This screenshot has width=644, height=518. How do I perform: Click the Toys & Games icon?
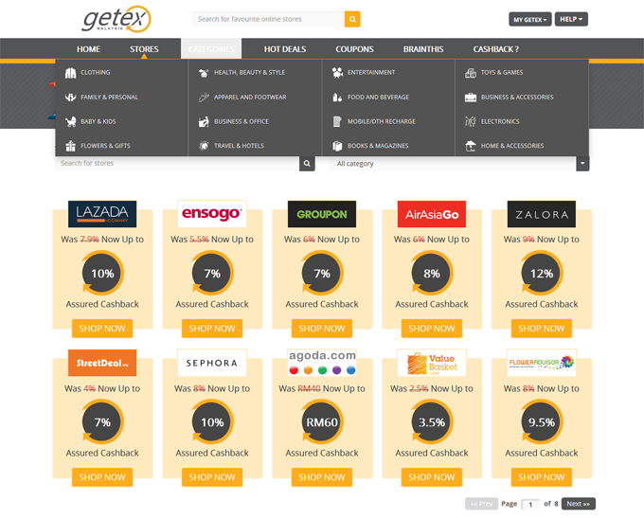471,73
